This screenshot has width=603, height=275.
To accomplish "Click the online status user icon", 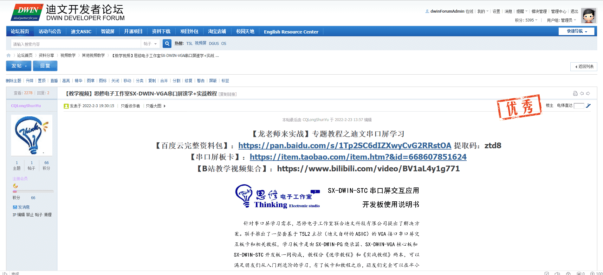I will click(427, 11).
